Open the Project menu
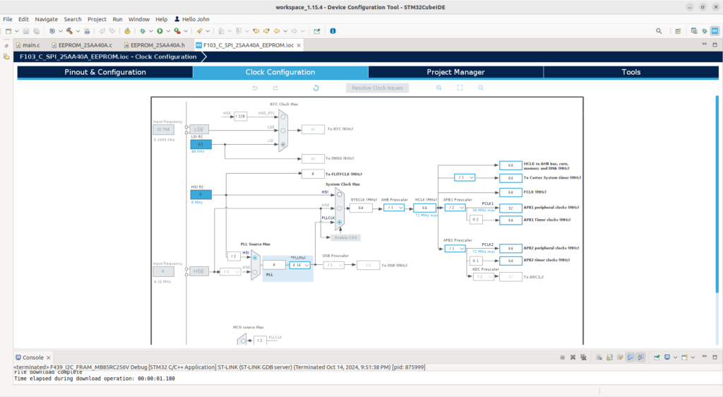Image resolution: width=723 pixels, height=397 pixels. point(97,19)
